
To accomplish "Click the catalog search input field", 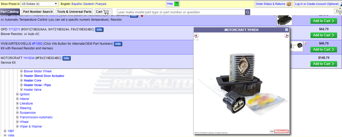I will point(181,12).
